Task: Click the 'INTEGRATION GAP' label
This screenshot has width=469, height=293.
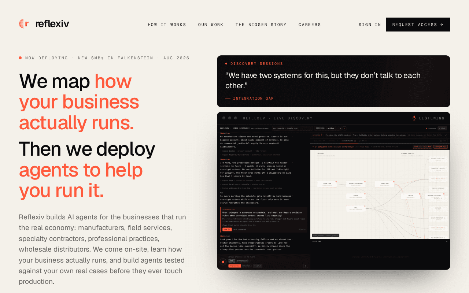Action: point(253,99)
